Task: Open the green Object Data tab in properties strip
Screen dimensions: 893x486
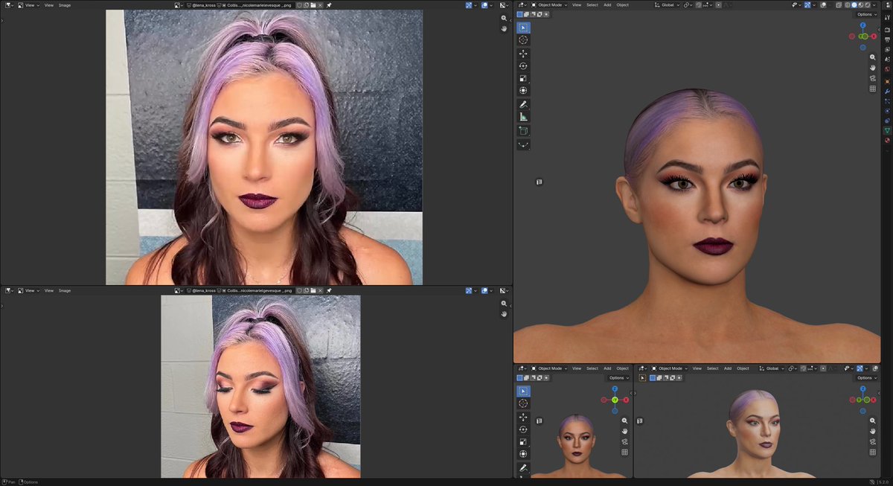Action: 887,130
